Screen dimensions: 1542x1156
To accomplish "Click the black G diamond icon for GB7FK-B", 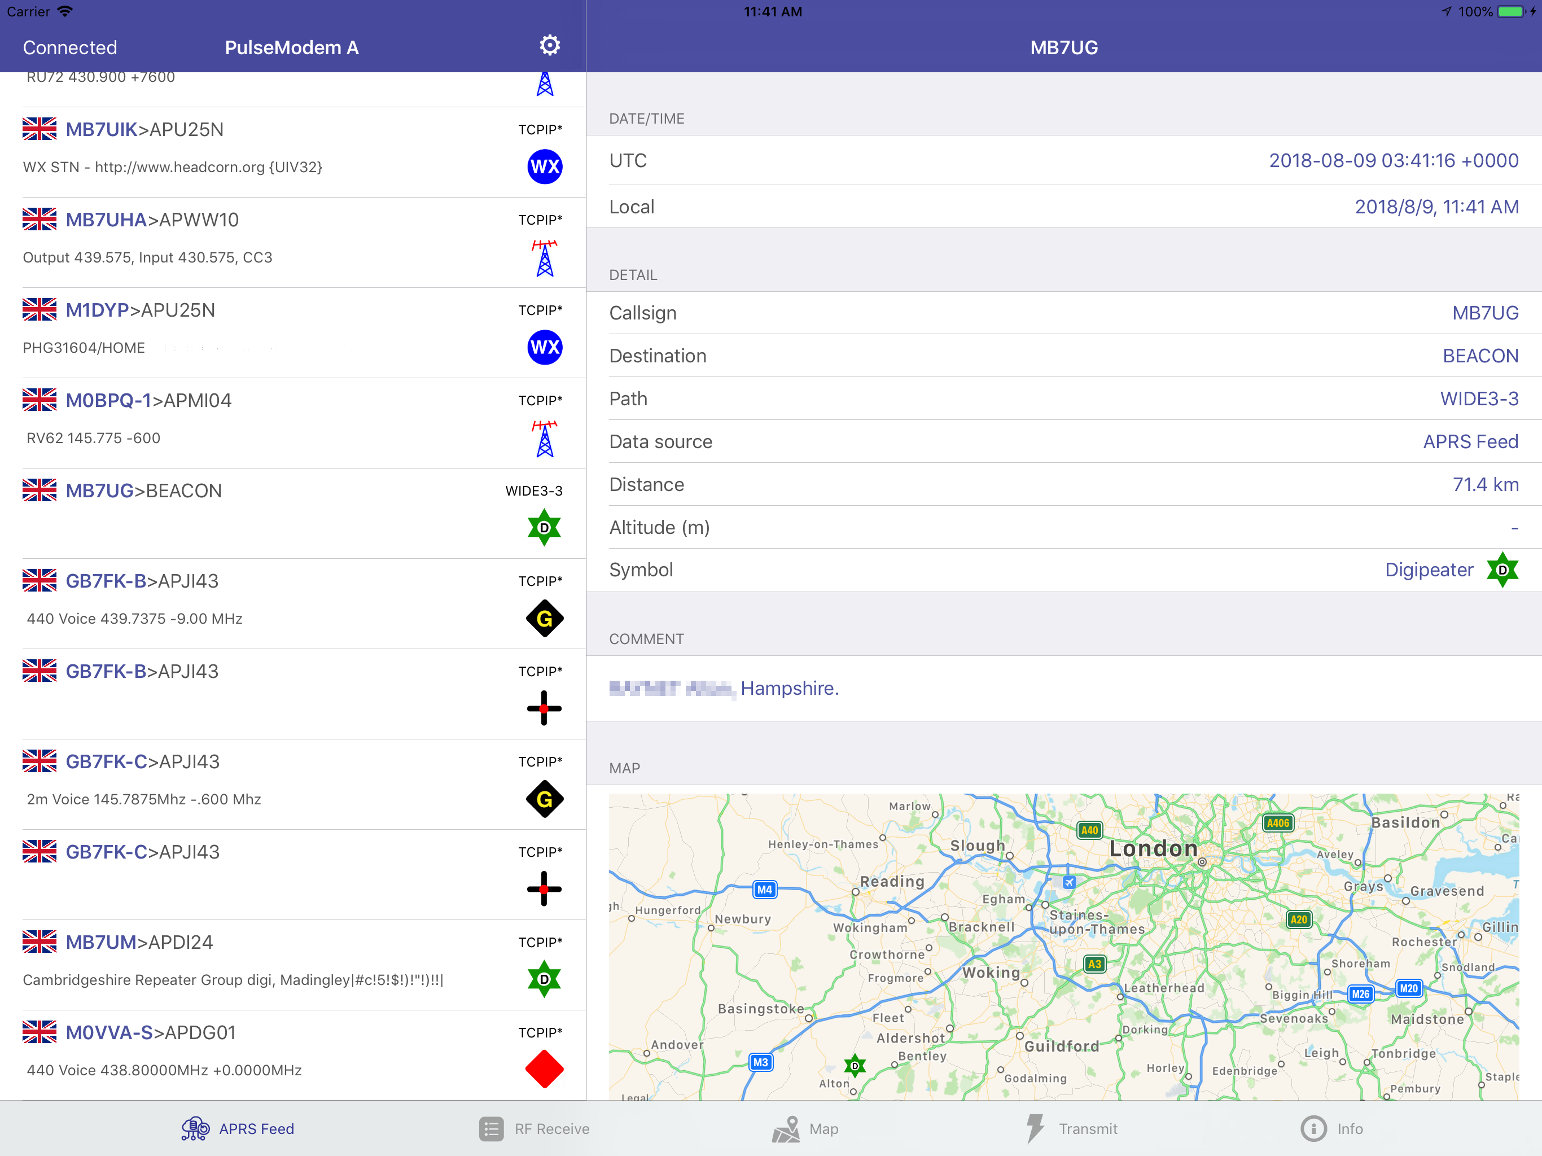I will [544, 619].
